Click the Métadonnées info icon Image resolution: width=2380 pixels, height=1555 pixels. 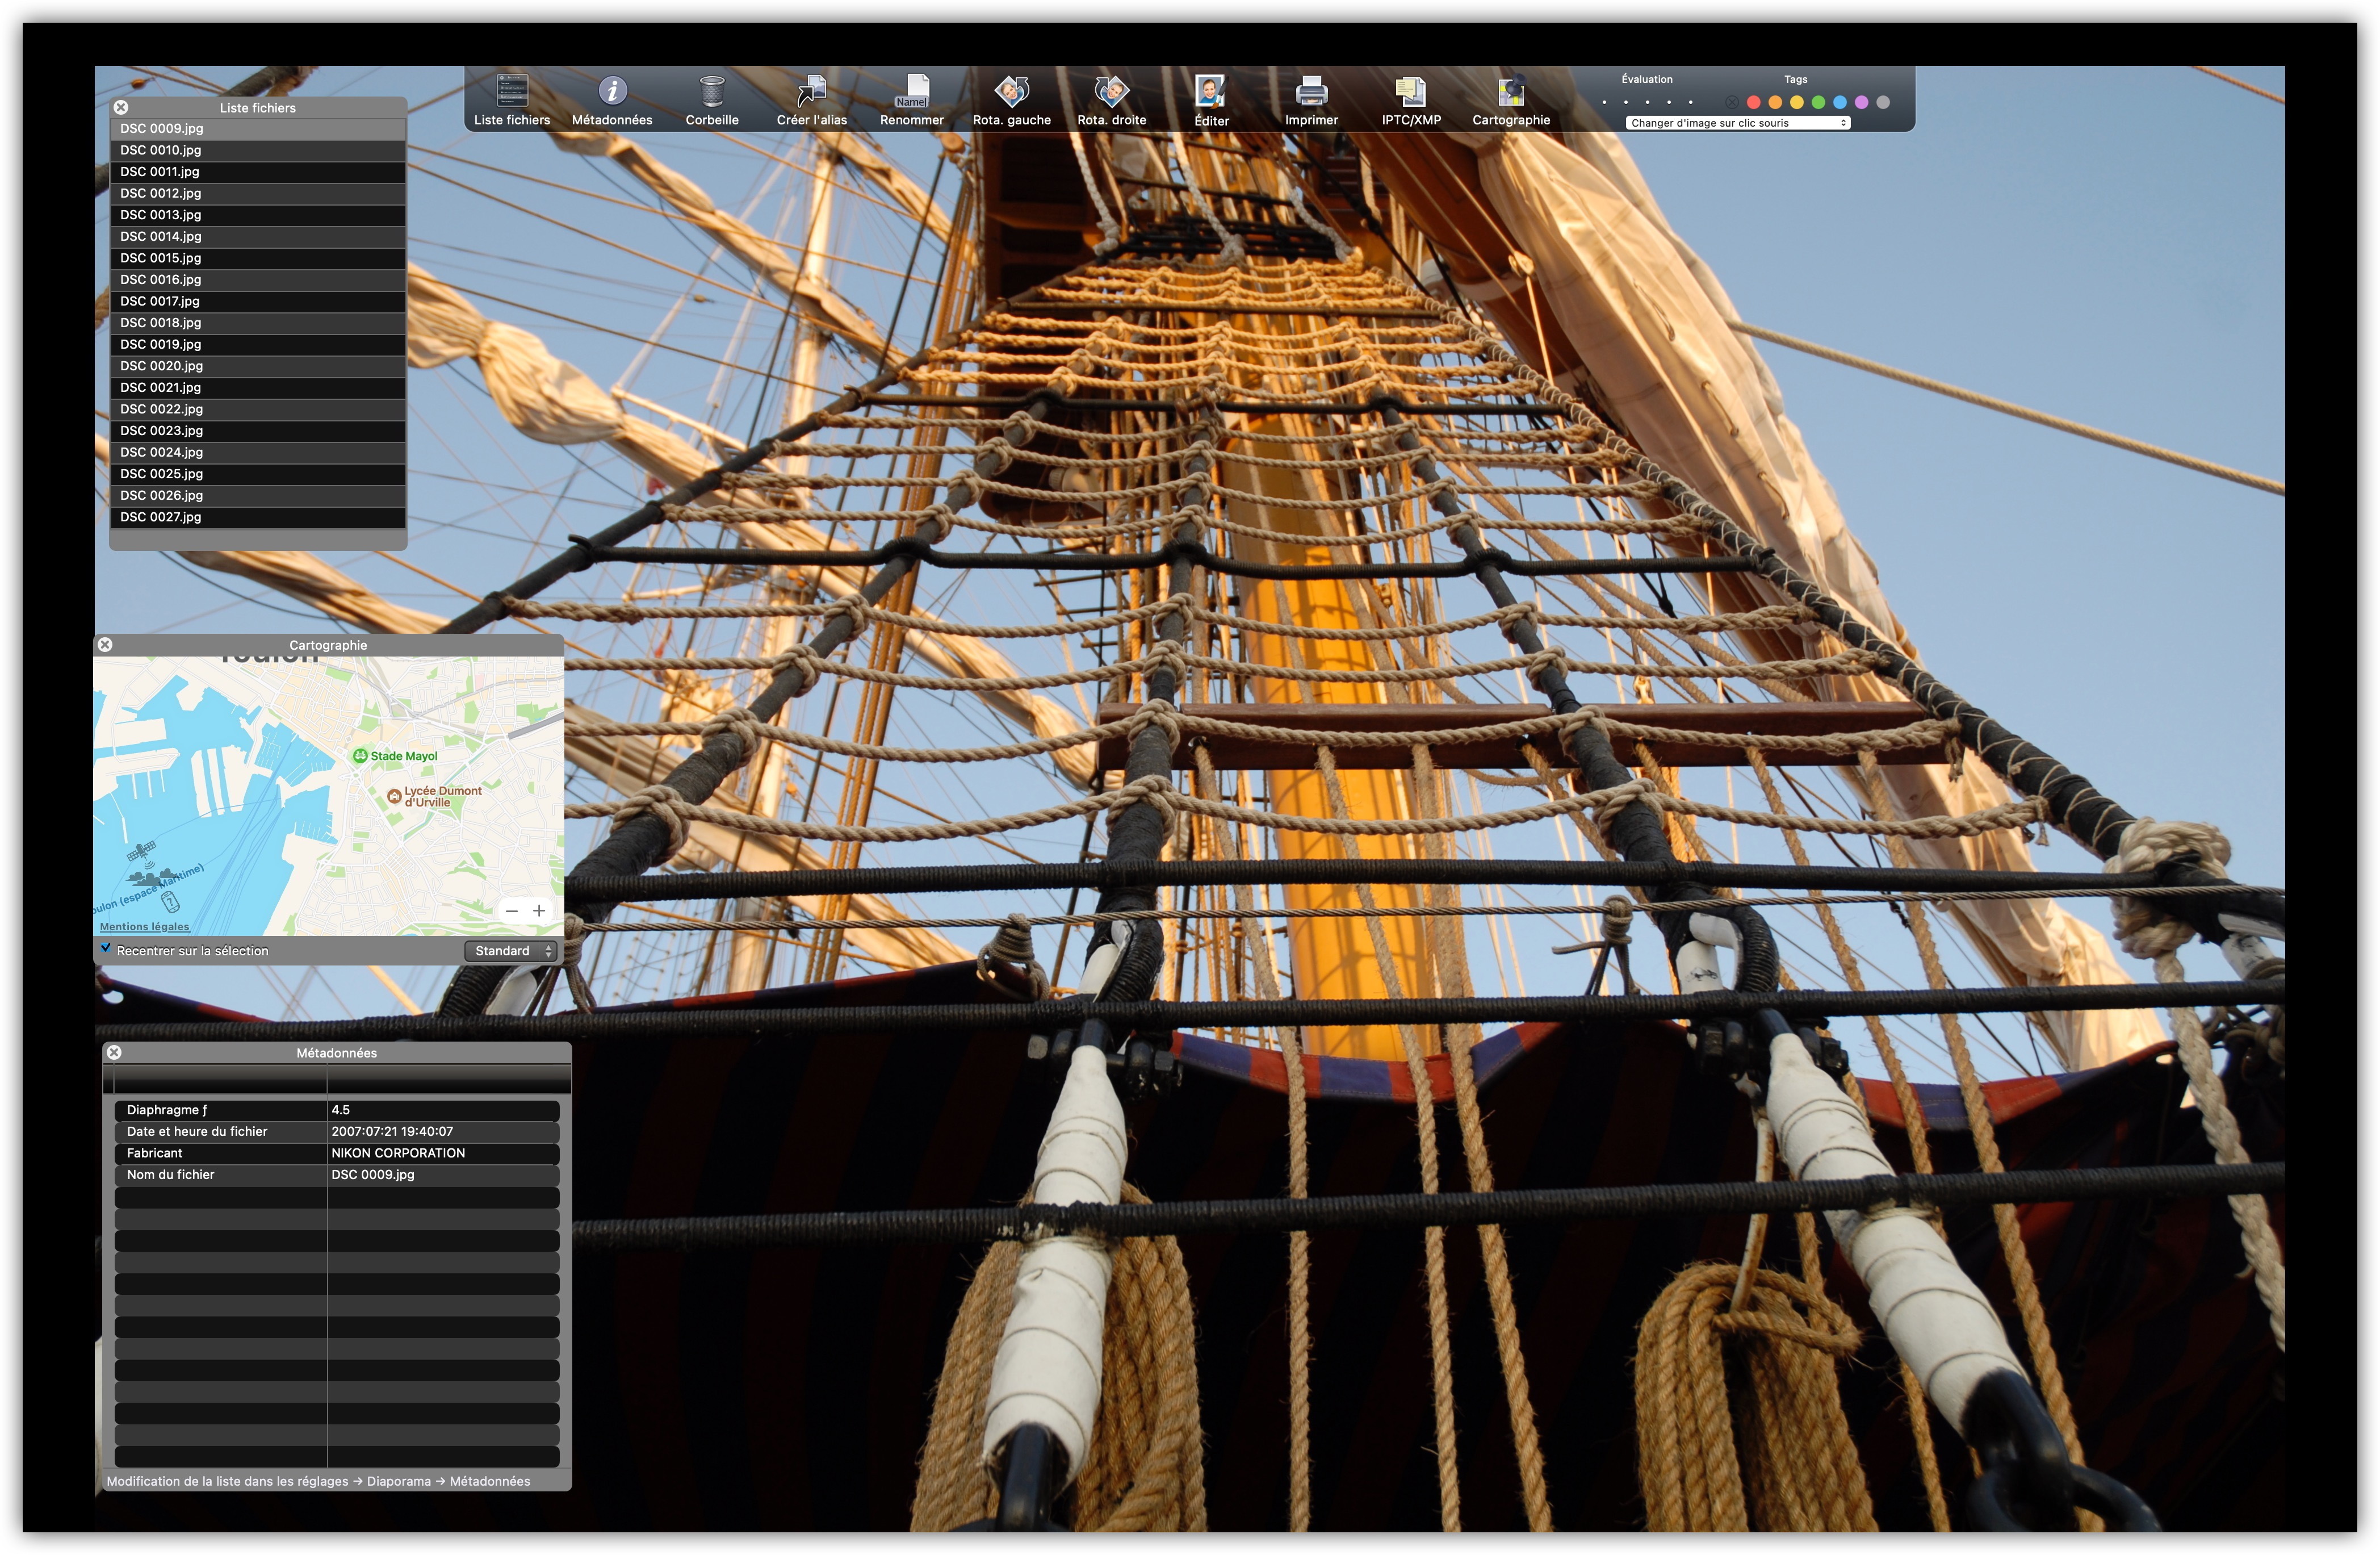[x=612, y=92]
